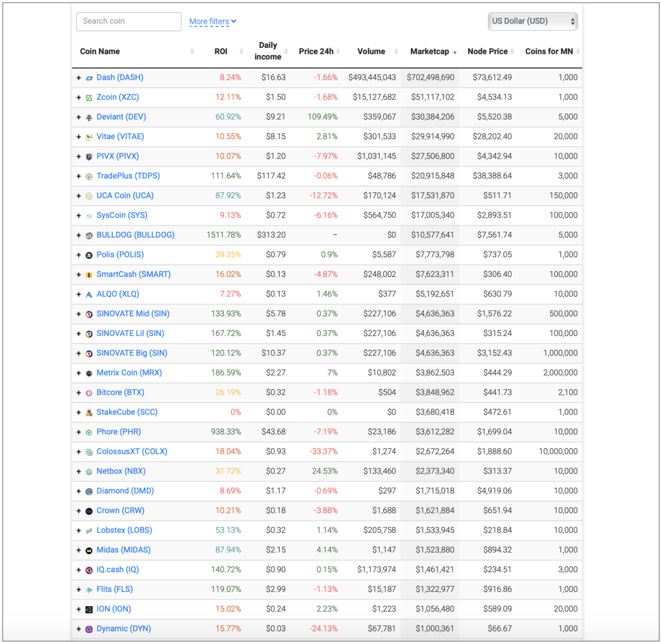This screenshot has height=642, width=661.
Task: Click the $493,445,043 volume cell
Action: pyautogui.click(x=372, y=78)
